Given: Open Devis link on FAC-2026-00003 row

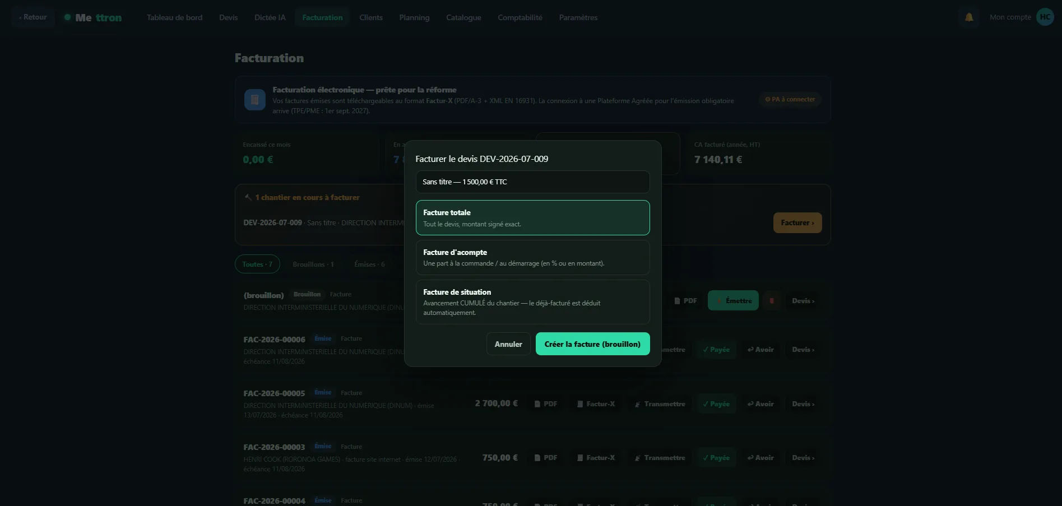Looking at the screenshot, I should pyautogui.click(x=803, y=458).
